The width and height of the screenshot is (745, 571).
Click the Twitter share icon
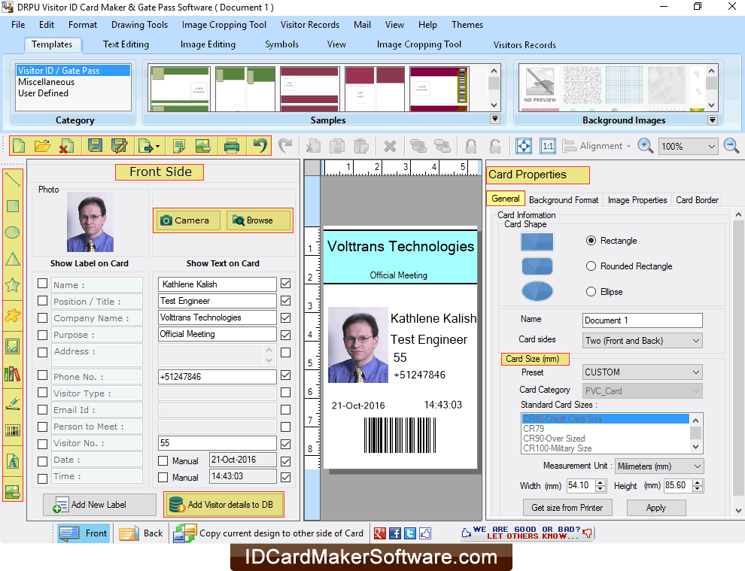tap(410, 533)
